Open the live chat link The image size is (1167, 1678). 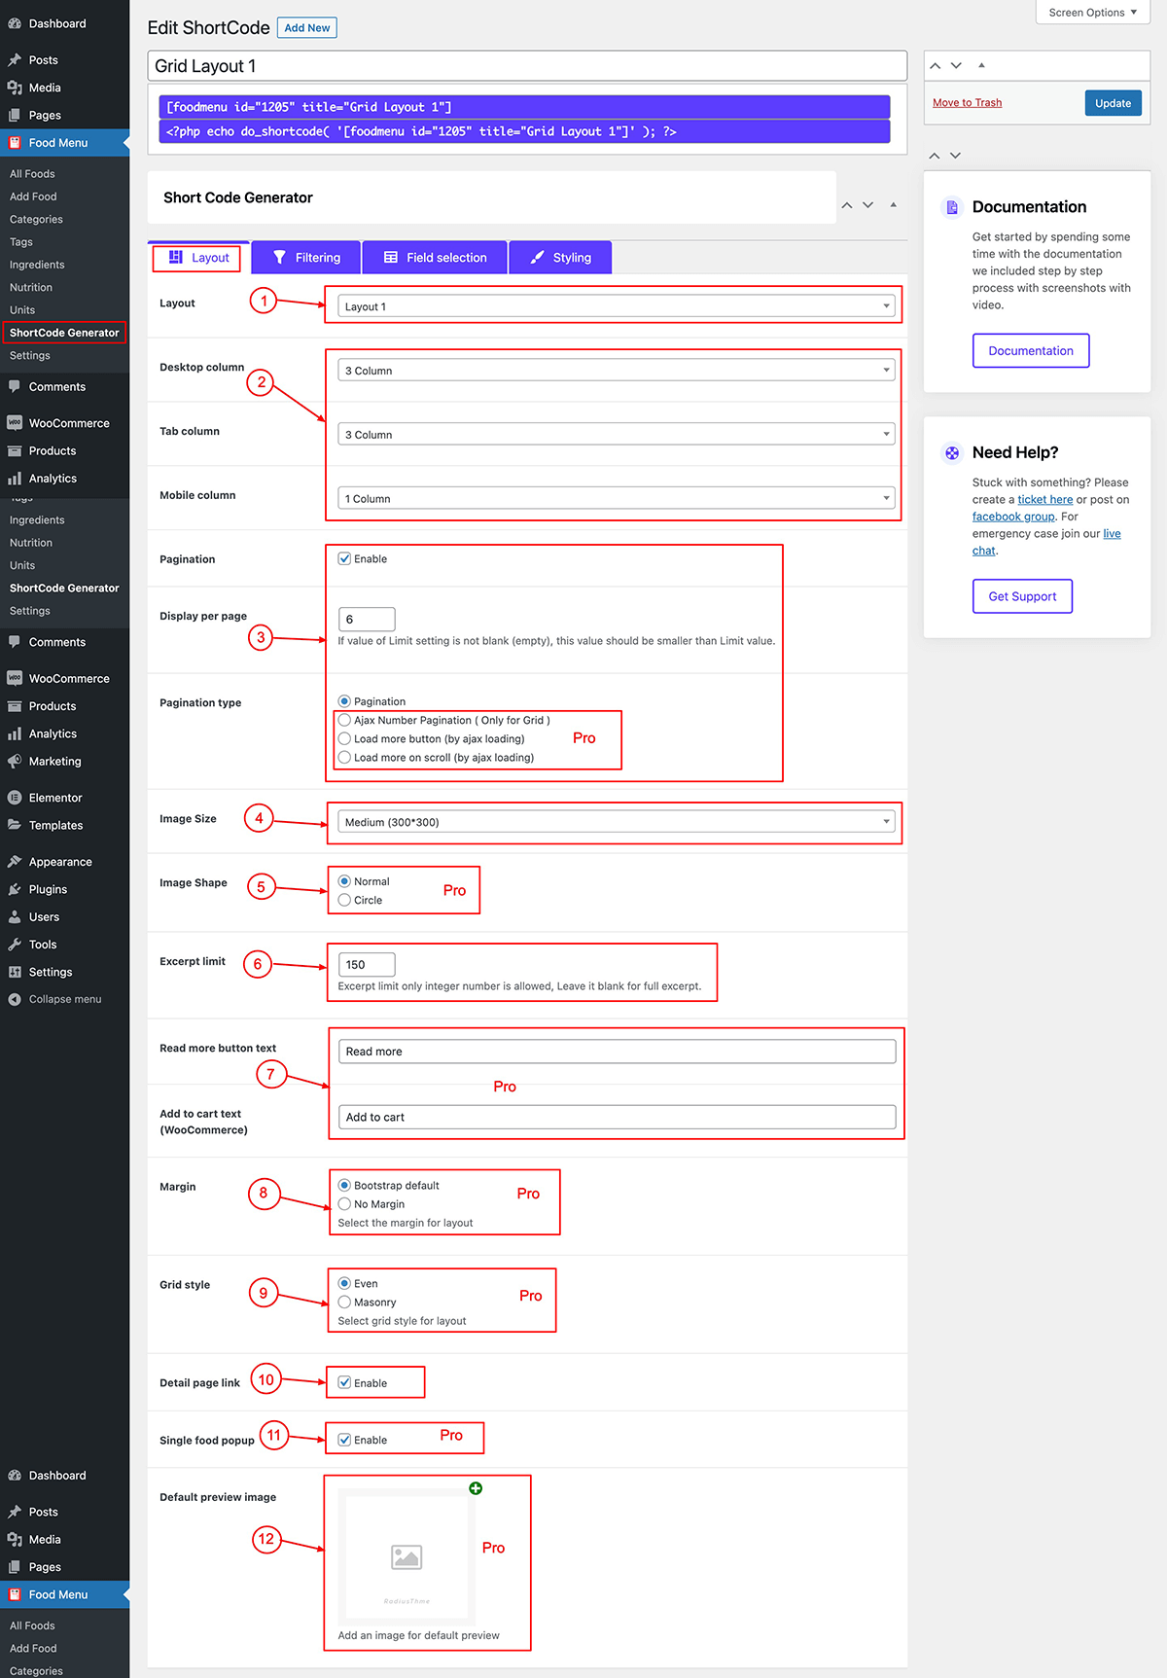pos(1112,534)
